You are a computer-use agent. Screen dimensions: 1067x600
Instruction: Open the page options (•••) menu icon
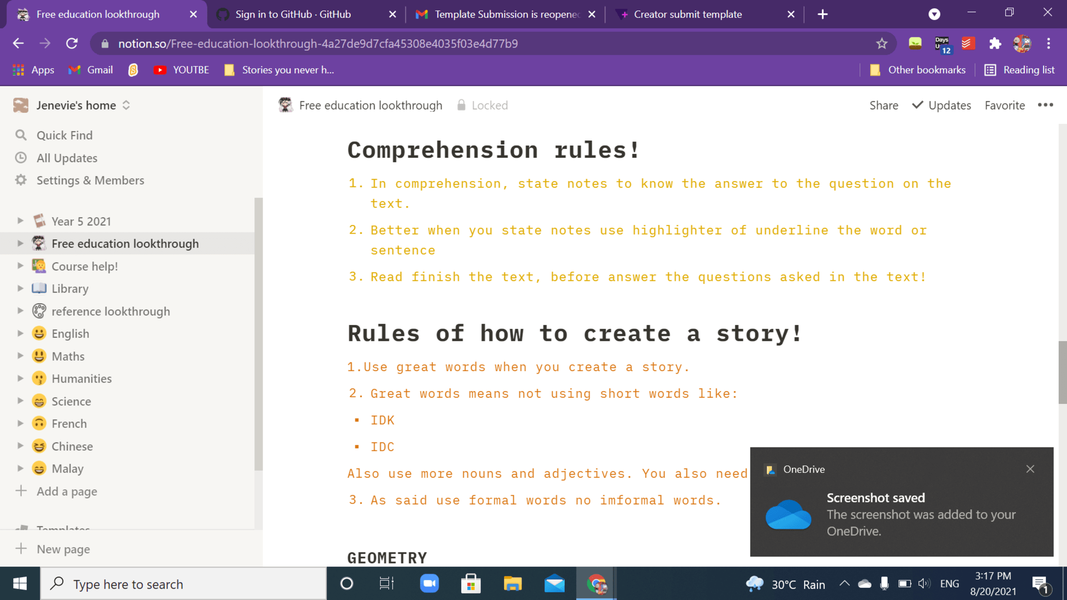click(x=1046, y=105)
